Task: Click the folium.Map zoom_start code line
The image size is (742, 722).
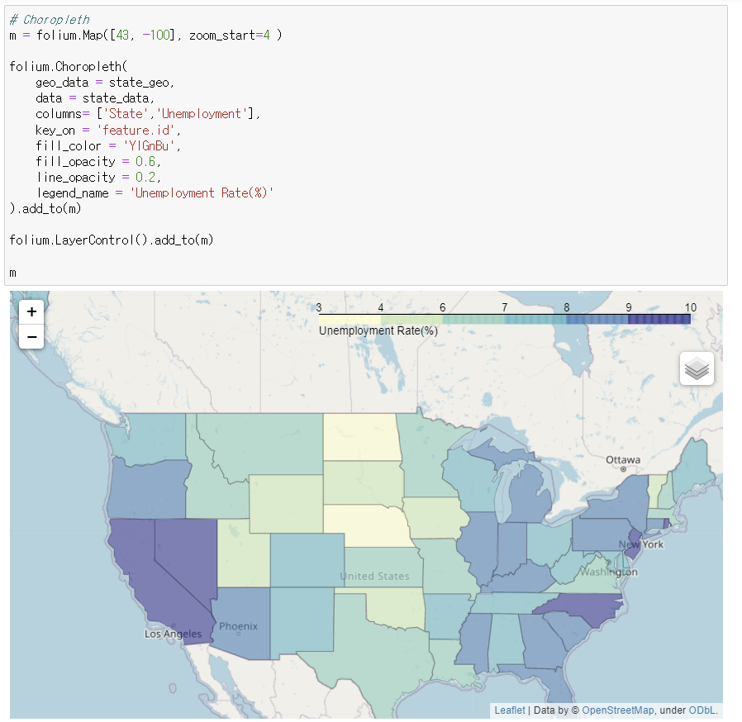Action: coord(145,36)
